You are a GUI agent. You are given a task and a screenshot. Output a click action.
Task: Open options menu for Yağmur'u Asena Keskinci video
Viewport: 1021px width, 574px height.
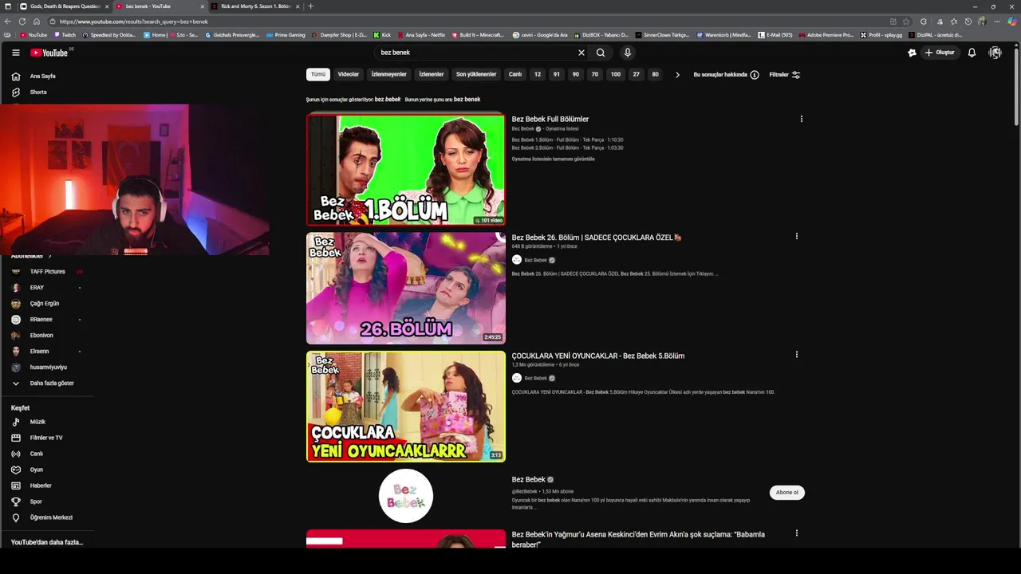coord(796,533)
